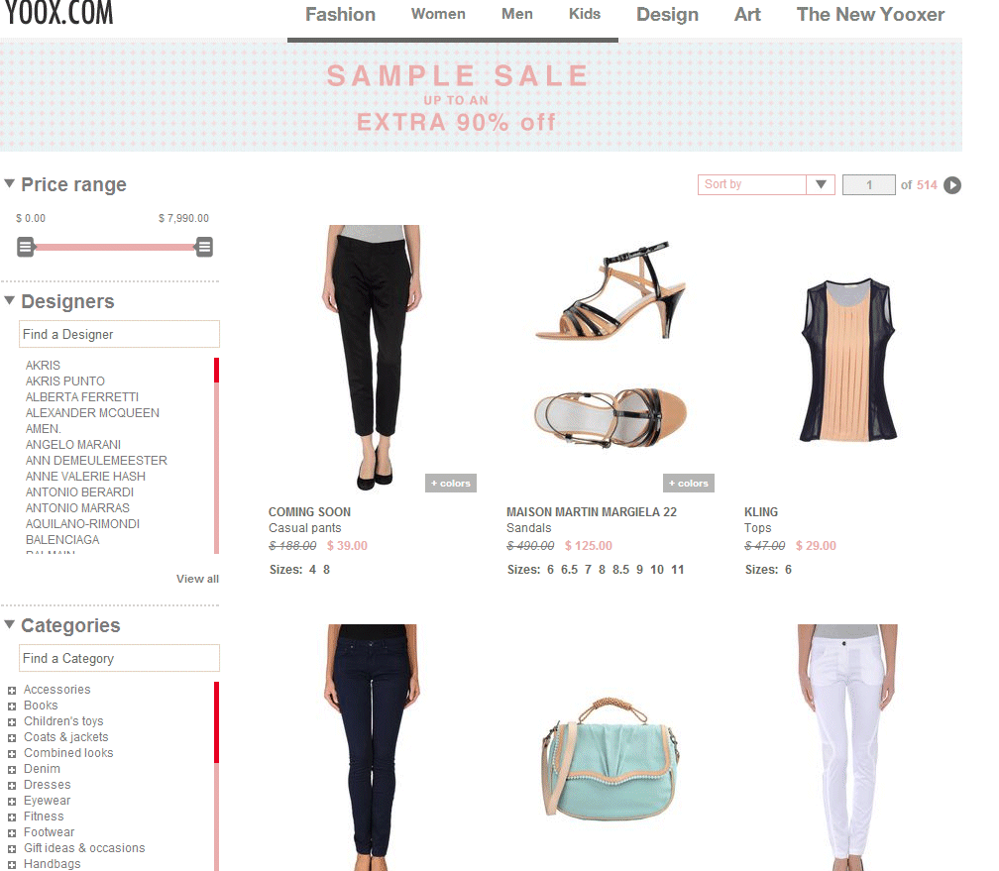This screenshot has width=999, height=871.
Task: Grab the maximum price slider handle
Action: (204, 247)
